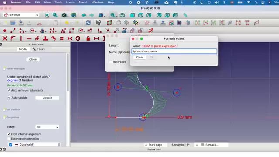Toggle the Solver messages section checkbox
The image size is (279, 157).
click(x=4, y=69)
